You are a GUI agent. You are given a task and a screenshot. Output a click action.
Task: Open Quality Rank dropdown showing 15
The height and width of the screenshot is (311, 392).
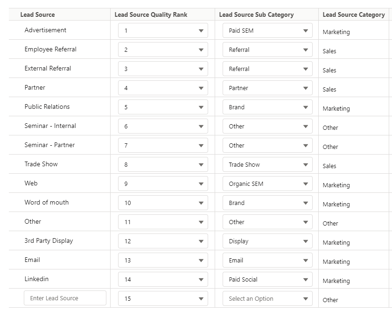(x=163, y=299)
